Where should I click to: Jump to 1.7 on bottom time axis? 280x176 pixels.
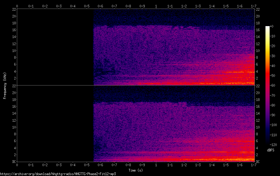[254, 165]
